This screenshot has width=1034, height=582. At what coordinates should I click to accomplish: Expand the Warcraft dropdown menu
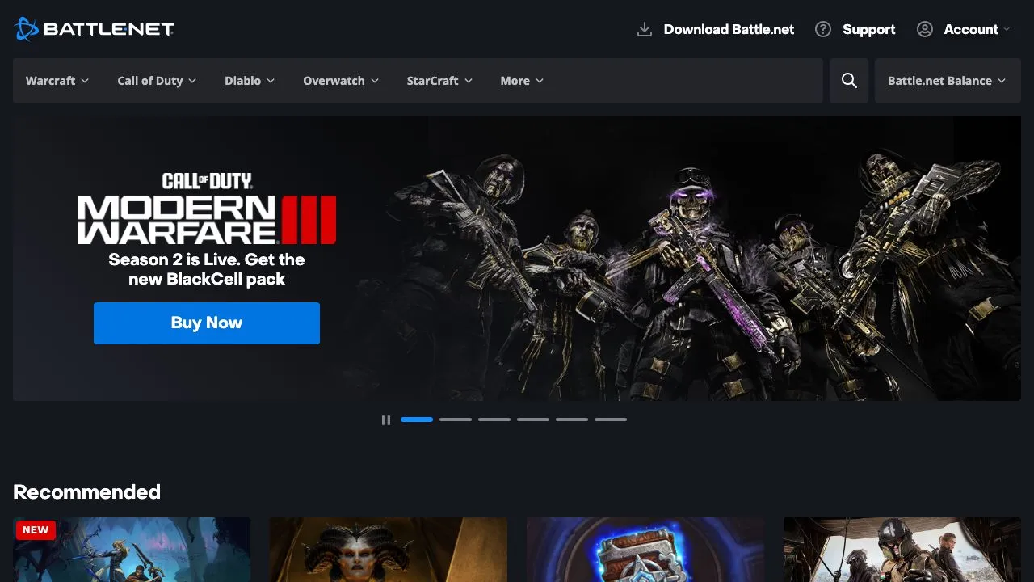pyautogui.click(x=57, y=81)
